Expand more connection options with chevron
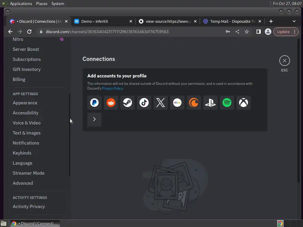303x227 pixels. (94, 119)
